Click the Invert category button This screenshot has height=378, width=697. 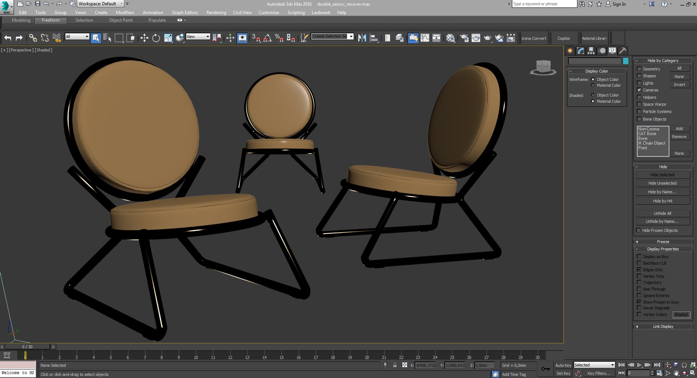(x=680, y=85)
